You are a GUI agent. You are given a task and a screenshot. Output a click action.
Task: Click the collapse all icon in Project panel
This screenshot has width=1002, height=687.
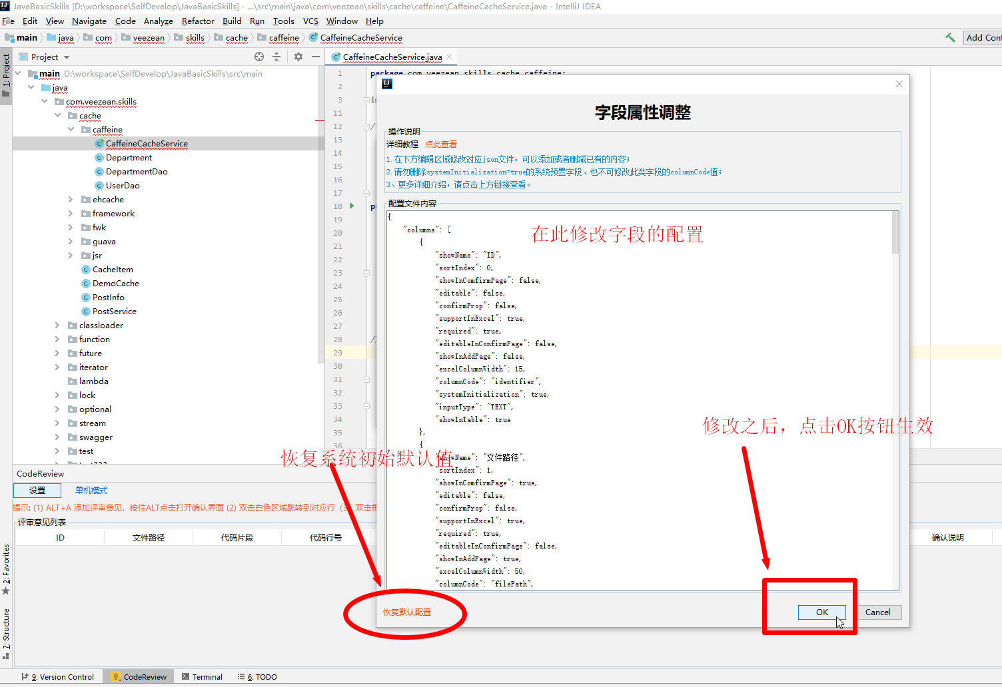[x=276, y=57]
